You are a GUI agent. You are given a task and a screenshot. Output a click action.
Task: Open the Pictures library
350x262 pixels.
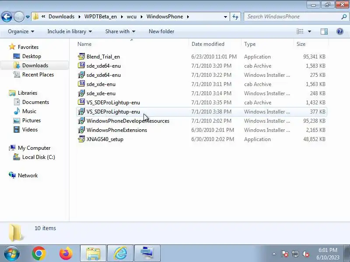(x=31, y=121)
